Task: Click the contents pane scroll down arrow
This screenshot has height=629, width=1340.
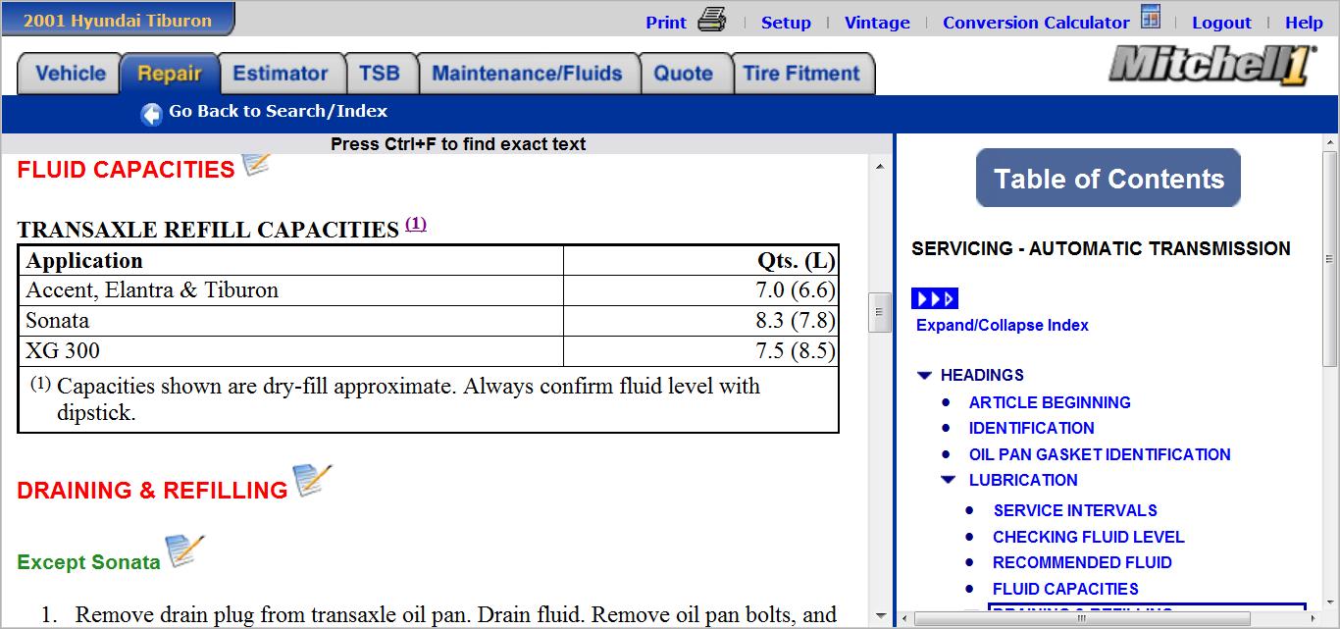Action: pos(1330,603)
